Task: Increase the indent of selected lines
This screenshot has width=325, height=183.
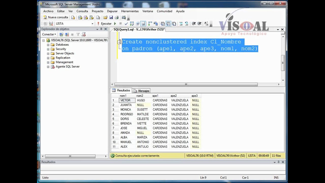Action: (199, 24)
